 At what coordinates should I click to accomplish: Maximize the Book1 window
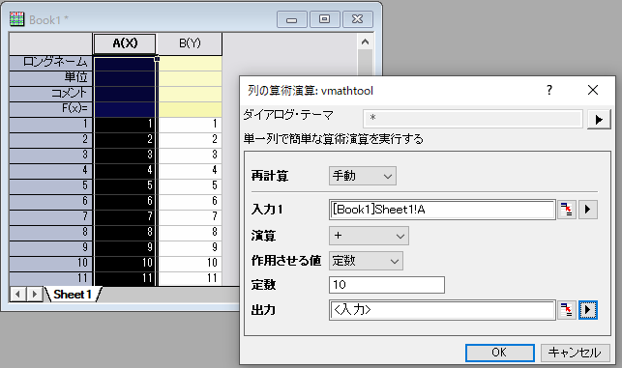[324, 19]
